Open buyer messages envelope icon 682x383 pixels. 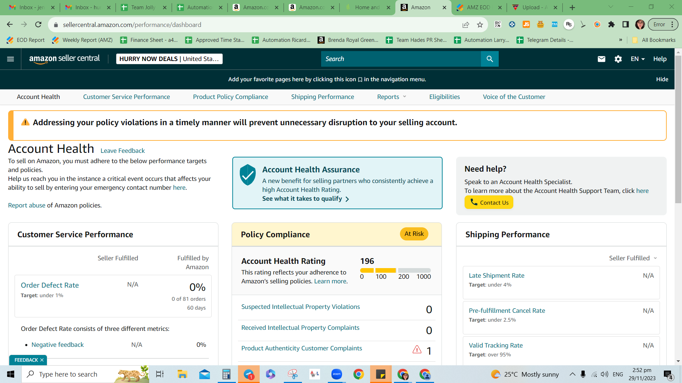(601, 59)
